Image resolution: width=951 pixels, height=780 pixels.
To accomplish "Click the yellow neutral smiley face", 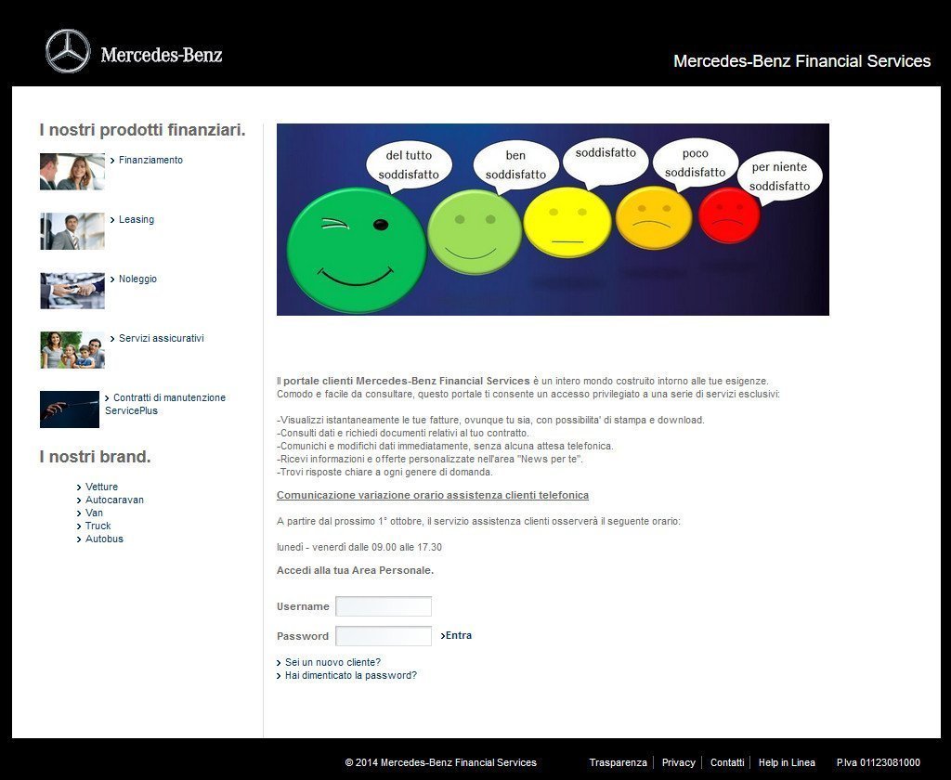I will (x=567, y=222).
